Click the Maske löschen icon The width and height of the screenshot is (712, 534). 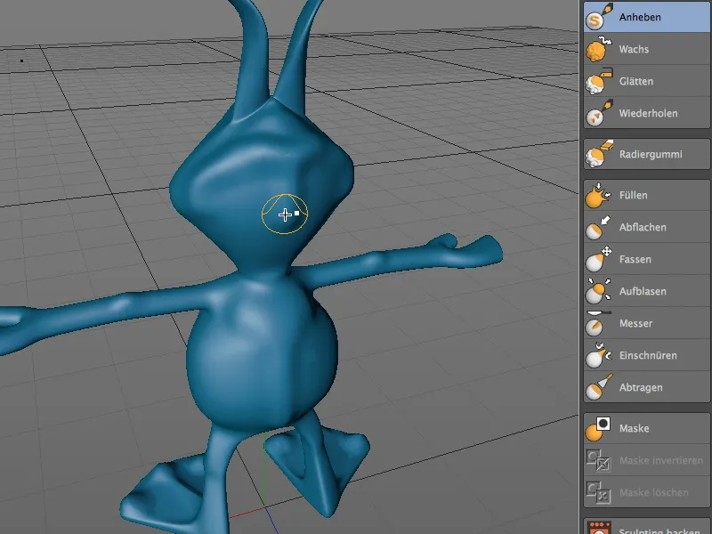[598, 492]
